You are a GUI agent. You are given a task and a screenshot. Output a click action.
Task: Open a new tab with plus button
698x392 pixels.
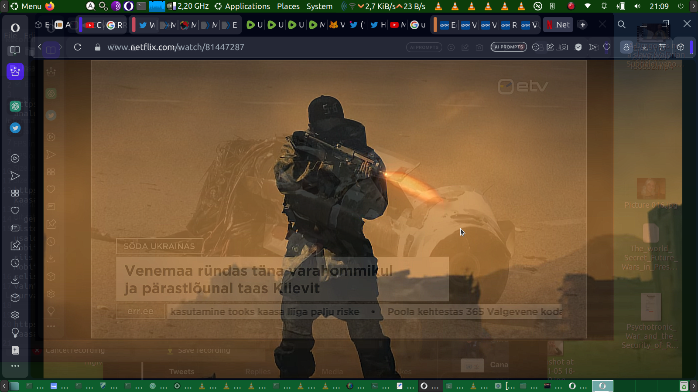coord(583,25)
